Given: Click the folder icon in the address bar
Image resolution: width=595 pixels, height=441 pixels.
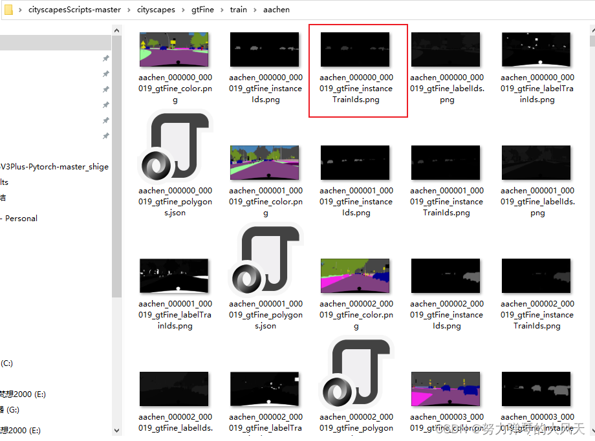Looking at the screenshot, I should 8,9.
